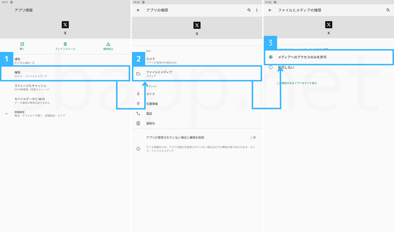Tap the アンインストール trash icon
Image resolution: width=394 pixels, height=232 pixels.
tap(65, 45)
